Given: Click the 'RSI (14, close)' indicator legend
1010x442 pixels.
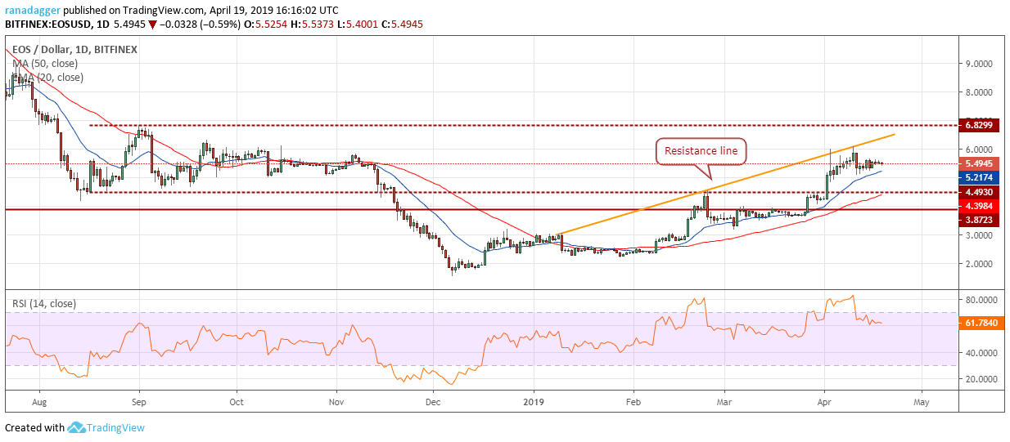Looking at the screenshot, I should [43, 304].
